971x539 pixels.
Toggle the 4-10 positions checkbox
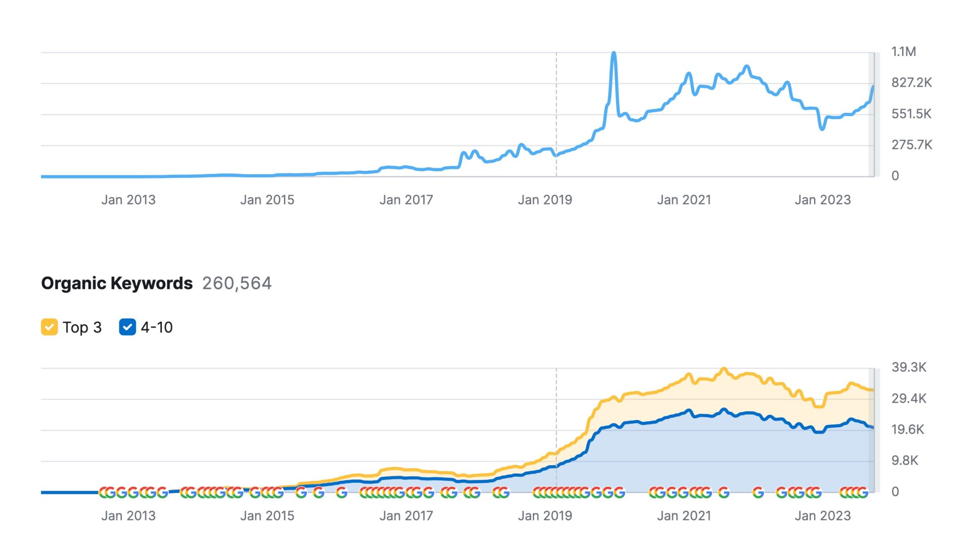(127, 327)
